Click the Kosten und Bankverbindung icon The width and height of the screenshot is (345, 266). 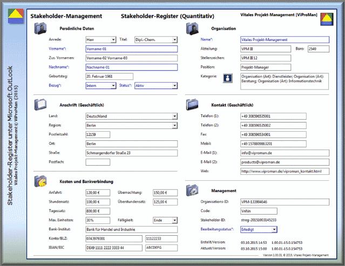click(42, 182)
